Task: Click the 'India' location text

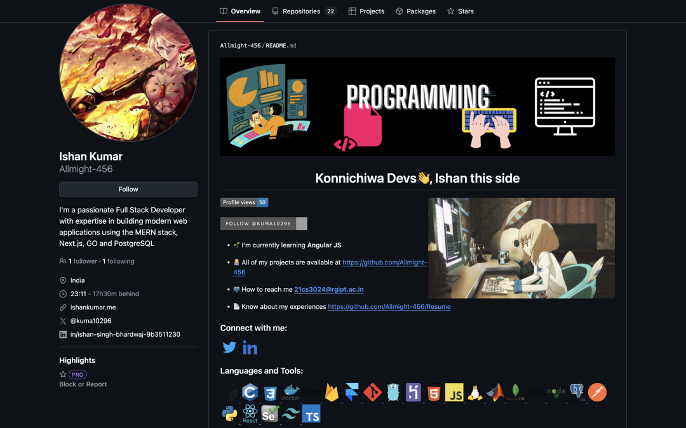Action: tap(77, 280)
